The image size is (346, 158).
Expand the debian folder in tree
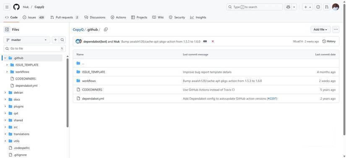[5, 93]
